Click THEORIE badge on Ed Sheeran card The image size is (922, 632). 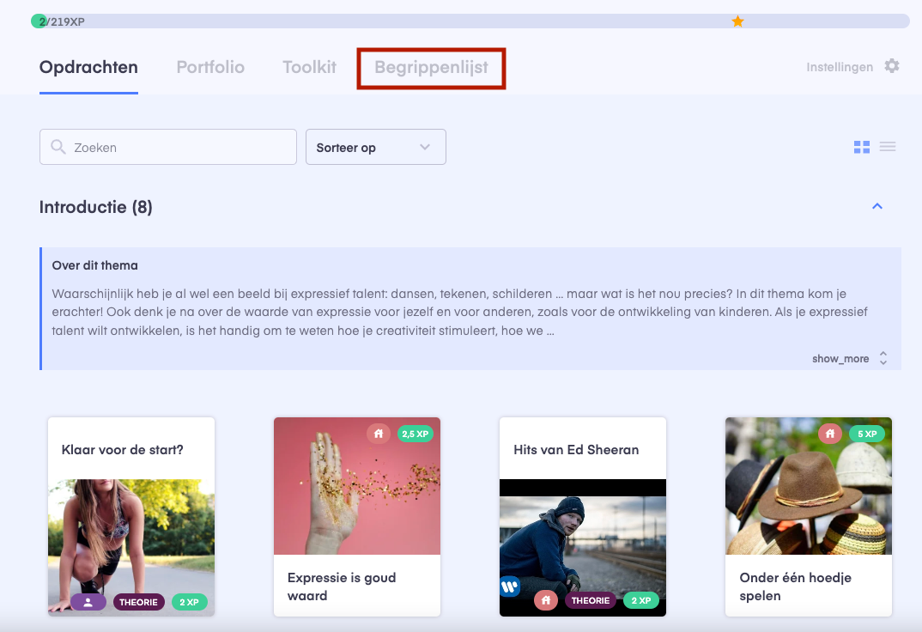591,600
